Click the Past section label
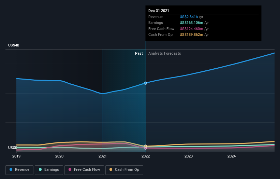Image resolution: width=280 pixels, height=179 pixels. [x=139, y=53]
